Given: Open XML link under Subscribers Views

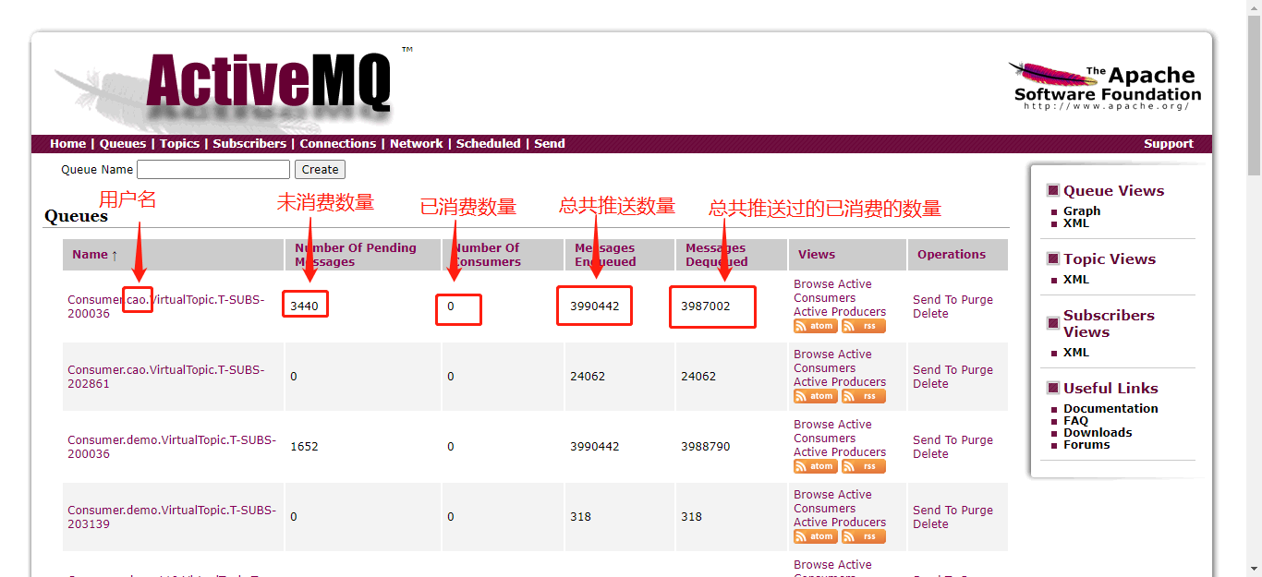Looking at the screenshot, I should click(x=1076, y=353).
